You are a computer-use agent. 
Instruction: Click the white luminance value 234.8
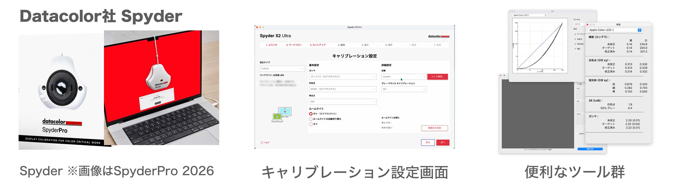coord(643,44)
